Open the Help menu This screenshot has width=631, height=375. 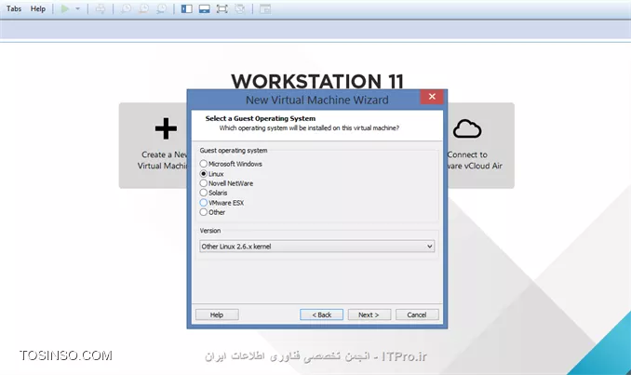pos(38,9)
